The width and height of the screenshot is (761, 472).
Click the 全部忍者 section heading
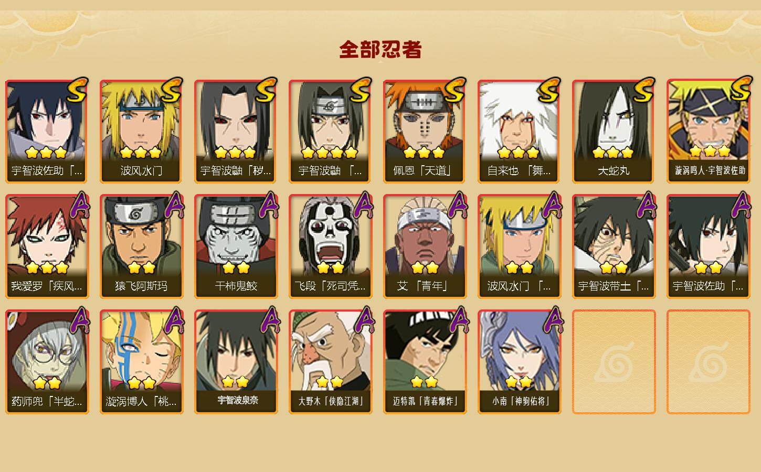tap(380, 49)
